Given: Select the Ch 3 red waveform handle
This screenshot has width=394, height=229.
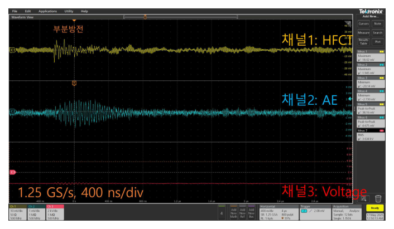Looking at the screenshot, I should 12,172.
